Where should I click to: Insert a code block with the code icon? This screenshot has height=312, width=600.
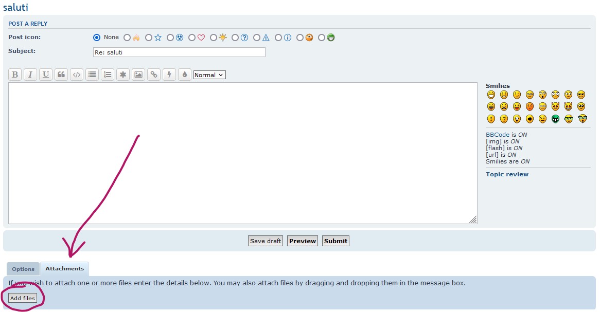pos(77,75)
